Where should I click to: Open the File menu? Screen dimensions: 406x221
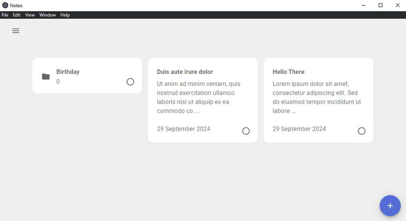[x=5, y=15]
